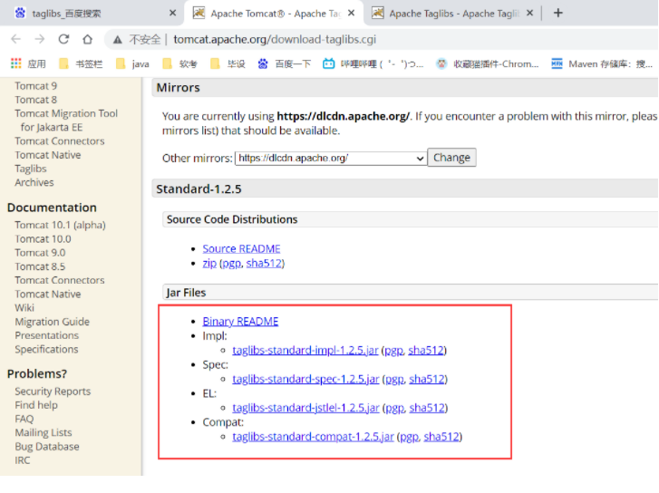Screen dimensions: 659x493
Task: Click the browser forward arrow
Action: tap(40, 39)
